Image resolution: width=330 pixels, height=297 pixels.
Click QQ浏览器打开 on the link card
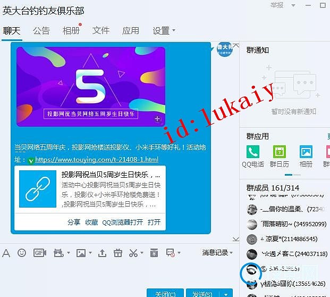(122, 222)
